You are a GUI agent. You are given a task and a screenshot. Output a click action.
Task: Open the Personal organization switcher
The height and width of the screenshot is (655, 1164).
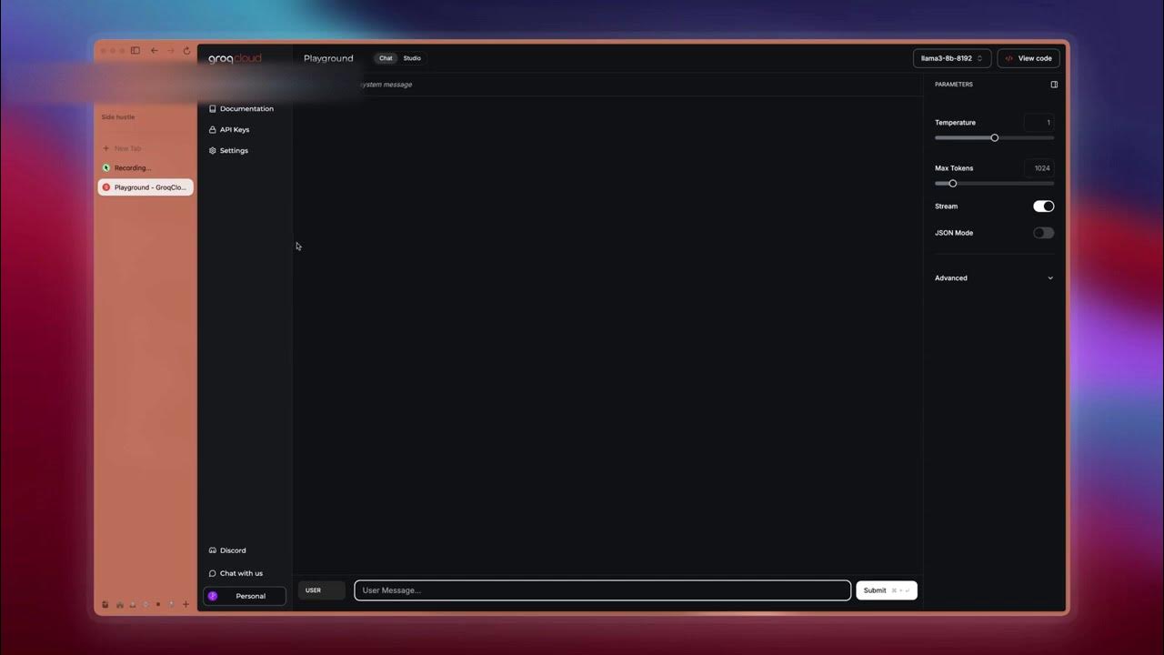245,596
